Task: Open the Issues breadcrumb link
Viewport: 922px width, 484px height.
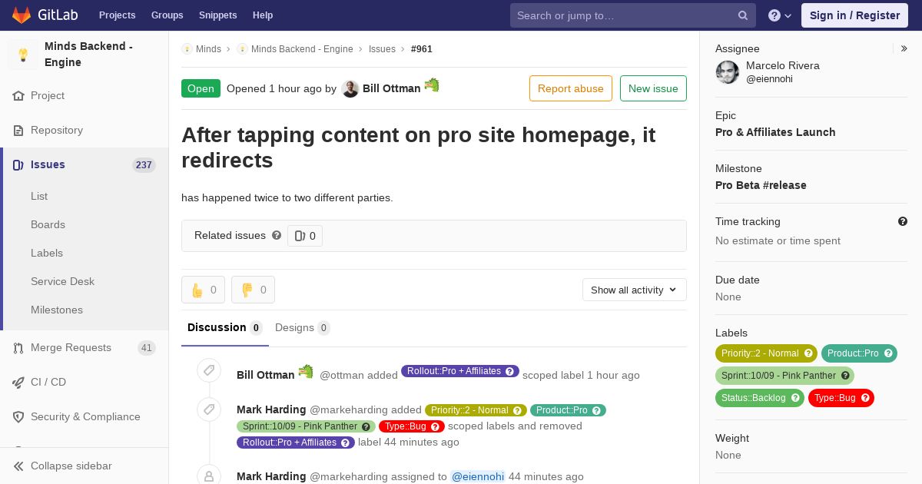Action: click(x=382, y=49)
